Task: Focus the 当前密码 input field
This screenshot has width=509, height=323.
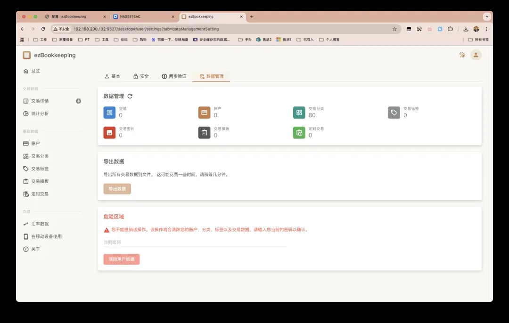Action: 195,242
